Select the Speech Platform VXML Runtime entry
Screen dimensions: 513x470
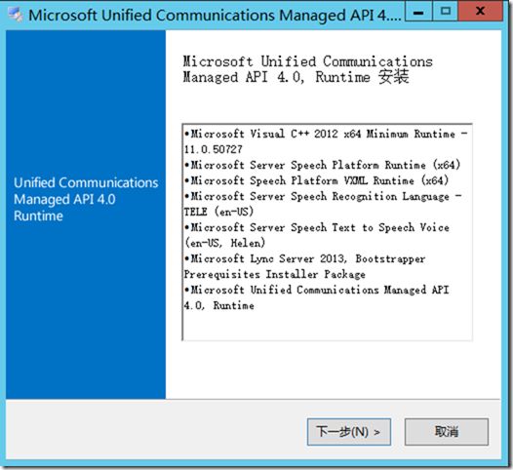click(316, 180)
